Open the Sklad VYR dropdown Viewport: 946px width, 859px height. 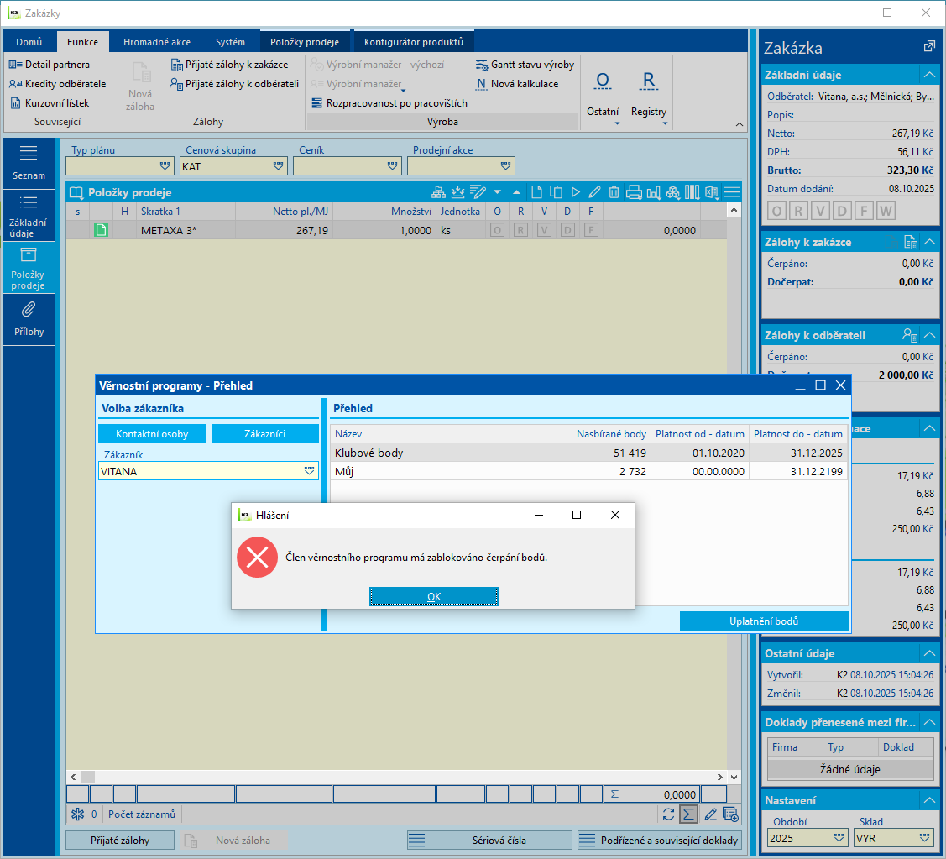924,838
